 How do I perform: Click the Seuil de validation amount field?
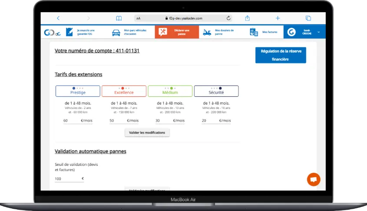tap(67, 179)
